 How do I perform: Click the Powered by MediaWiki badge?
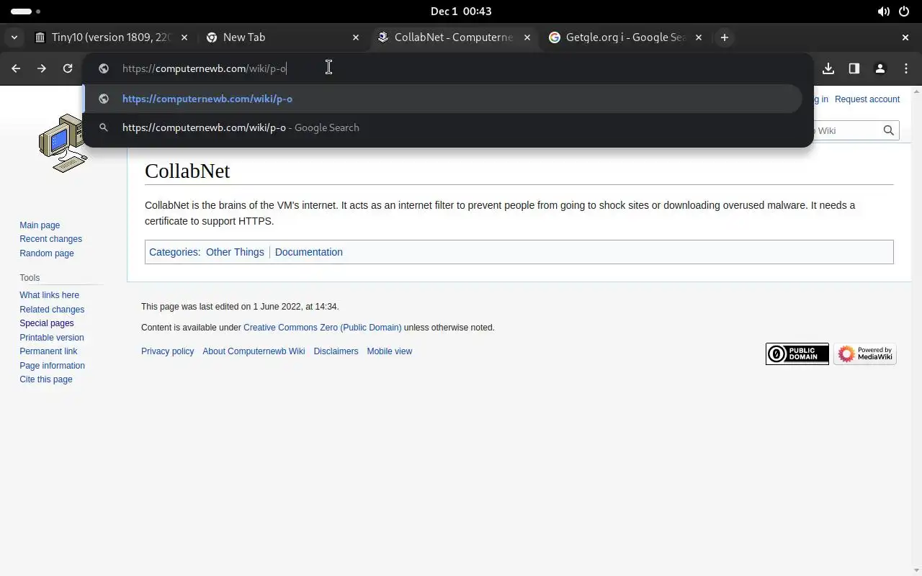pos(865,354)
